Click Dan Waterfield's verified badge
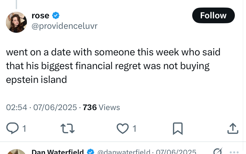This screenshot has width=246, height=154. pos(91,152)
